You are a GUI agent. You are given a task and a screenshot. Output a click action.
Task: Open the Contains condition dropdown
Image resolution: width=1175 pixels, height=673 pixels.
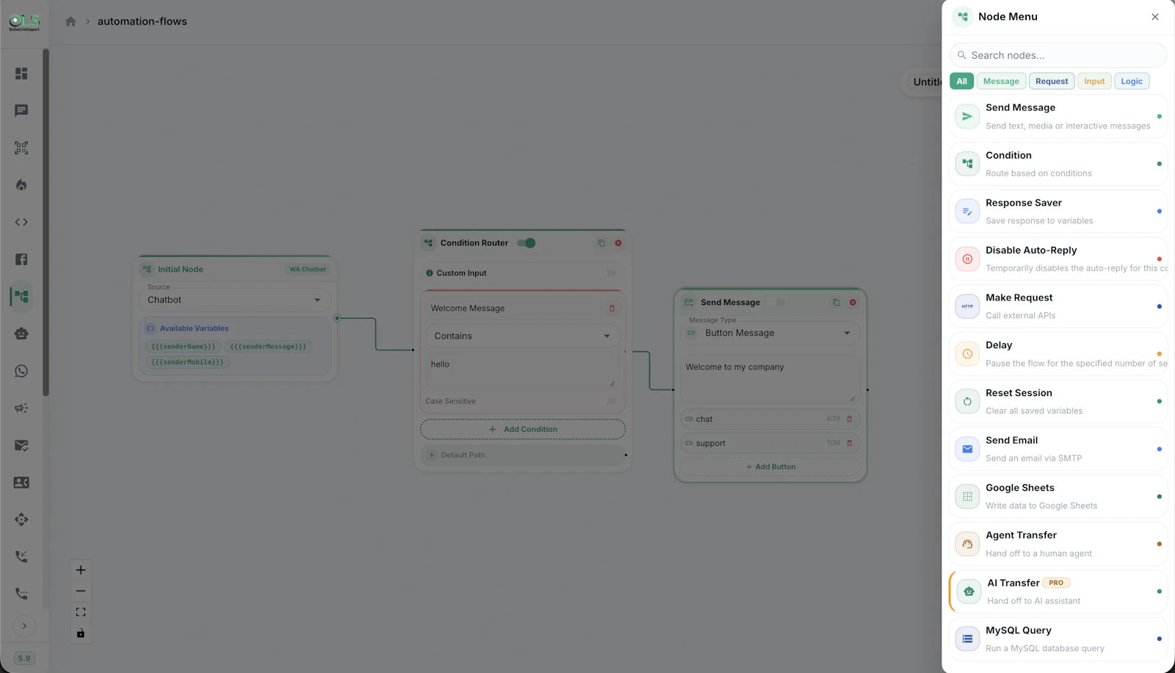[523, 336]
